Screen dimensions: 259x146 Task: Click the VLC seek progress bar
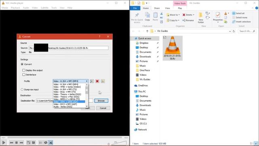[65, 137]
